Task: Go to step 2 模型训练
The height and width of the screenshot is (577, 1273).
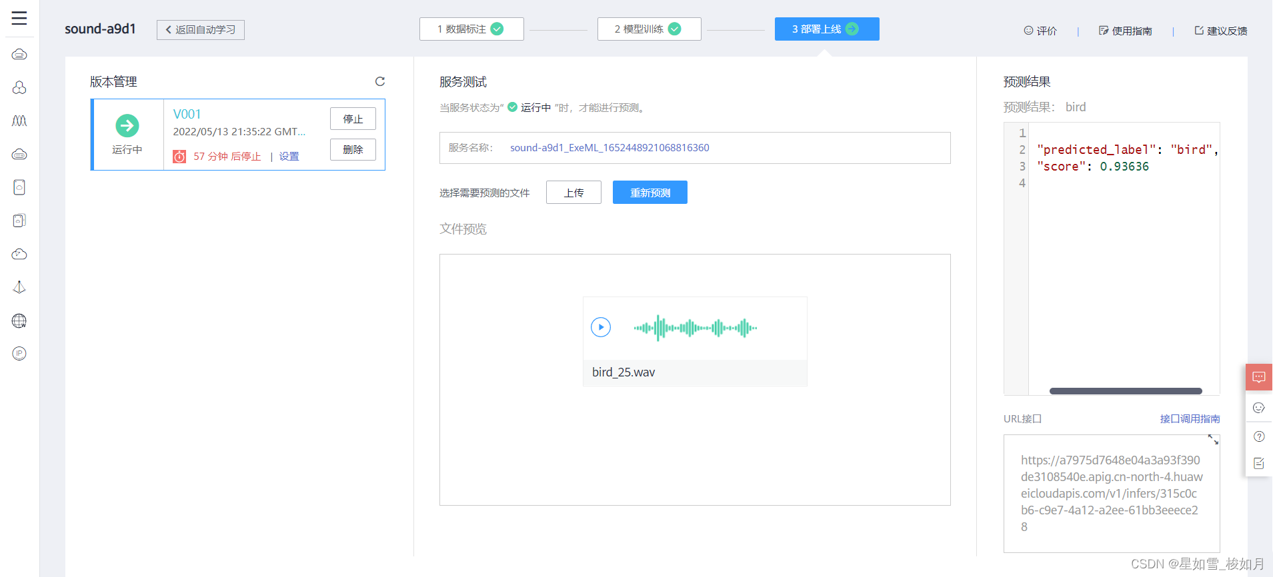Action: click(x=649, y=29)
